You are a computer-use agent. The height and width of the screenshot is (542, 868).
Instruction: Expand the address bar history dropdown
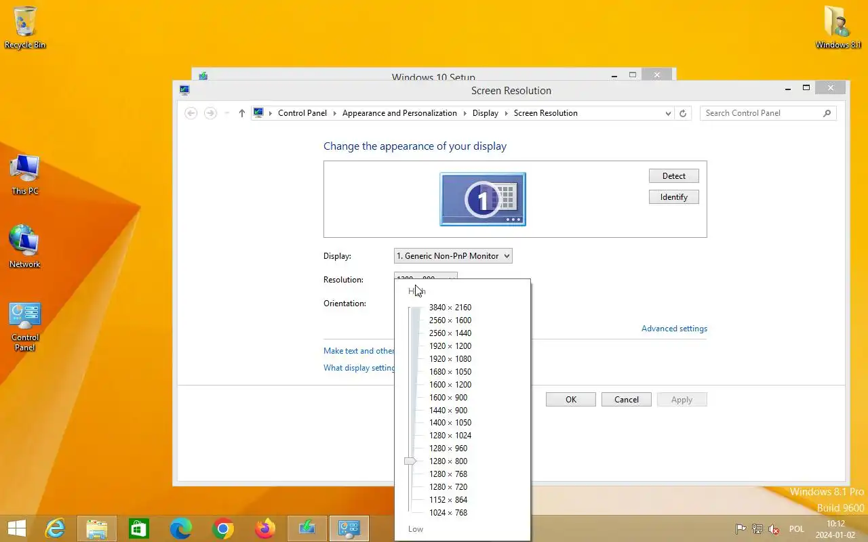(x=668, y=113)
